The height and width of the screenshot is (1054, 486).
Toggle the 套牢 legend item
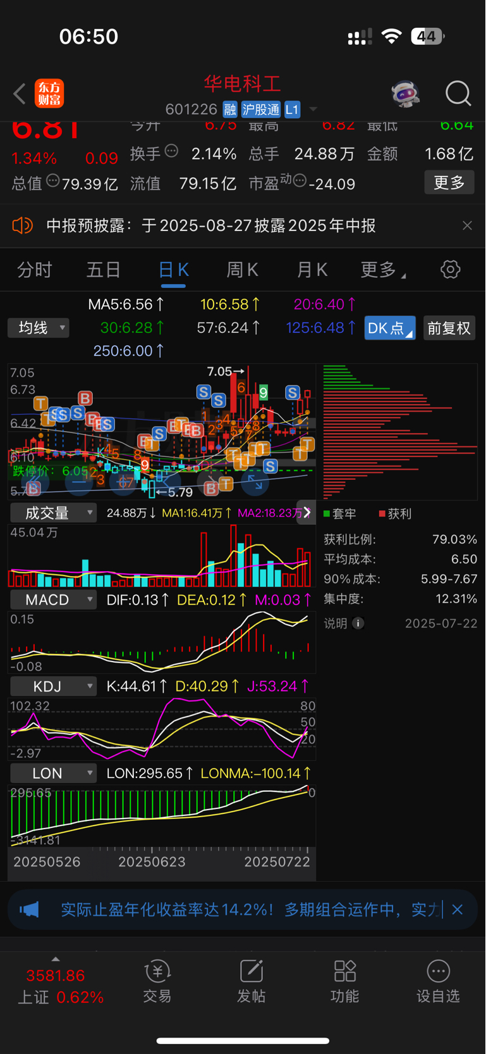click(340, 513)
